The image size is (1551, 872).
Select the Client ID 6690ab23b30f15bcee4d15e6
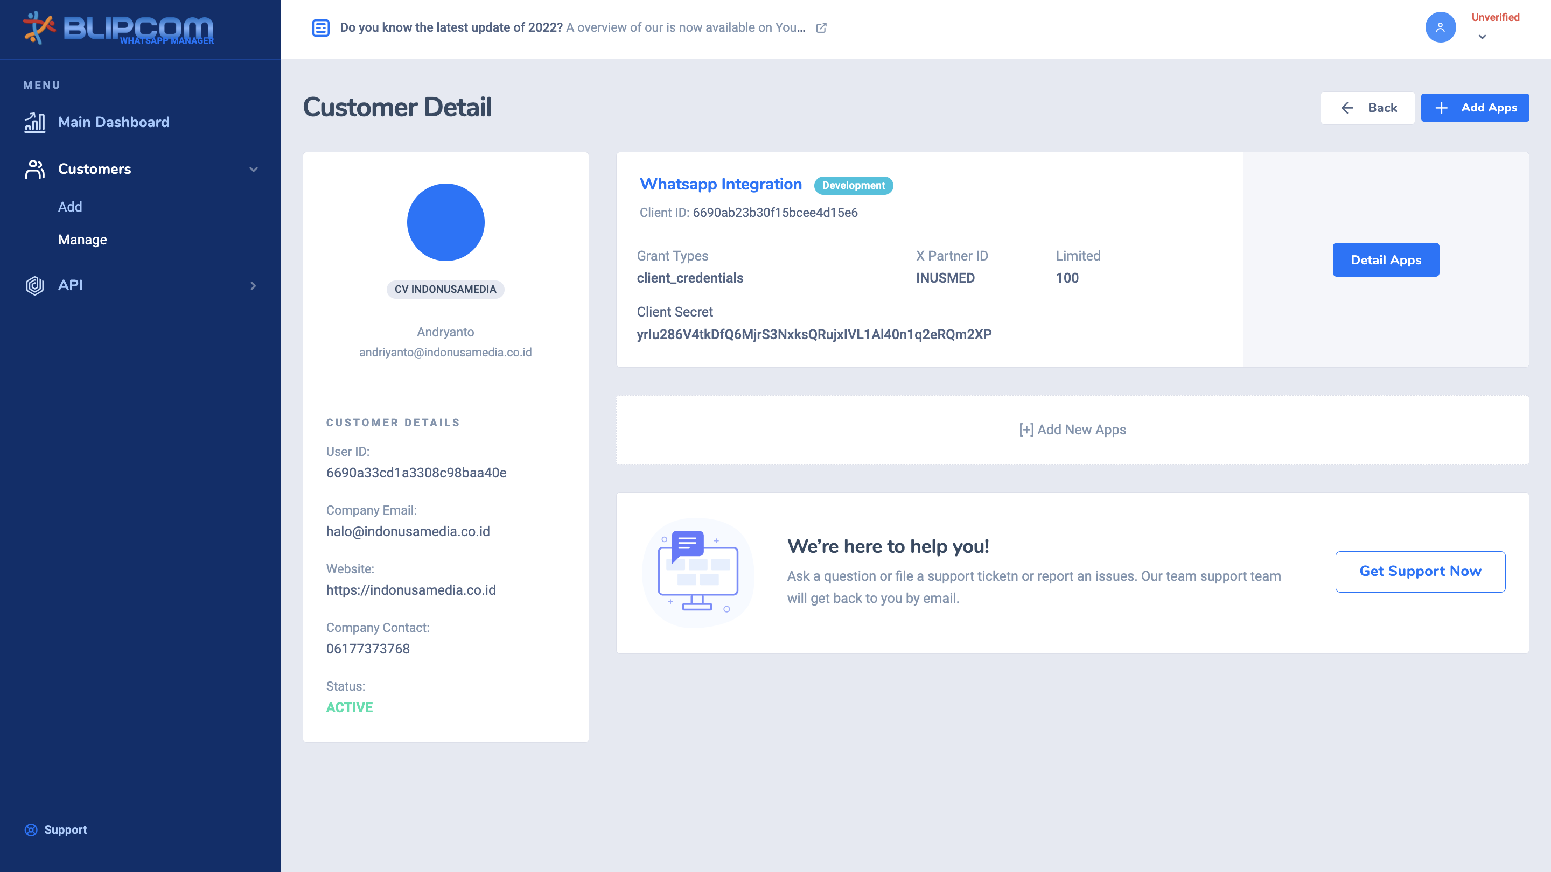pos(775,213)
